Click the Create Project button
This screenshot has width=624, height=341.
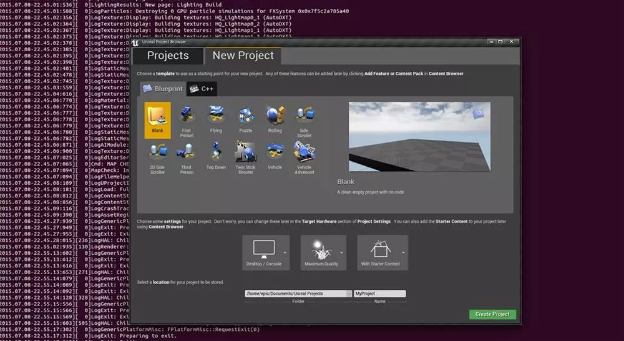coord(493,314)
